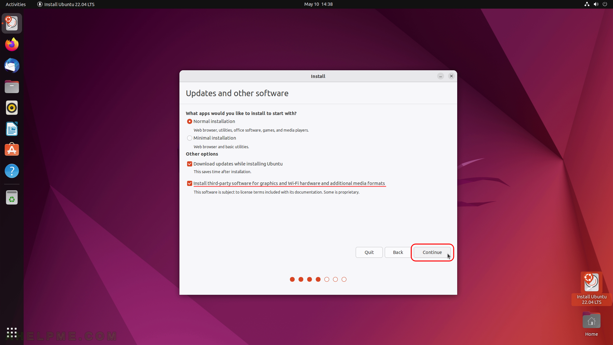Image resolution: width=613 pixels, height=345 pixels.
Task: Minimize the Install window
Action: tap(441, 76)
